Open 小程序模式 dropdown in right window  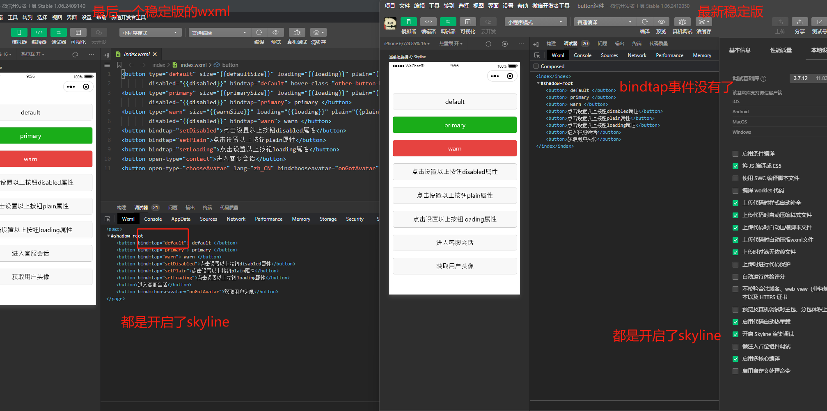pos(536,22)
